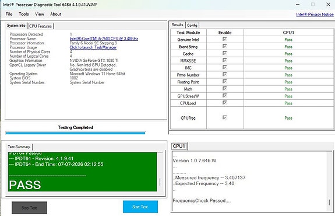The height and width of the screenshot is (216, 335).
Task: Click the CPULoad Pass result
Action: (288, 103)
